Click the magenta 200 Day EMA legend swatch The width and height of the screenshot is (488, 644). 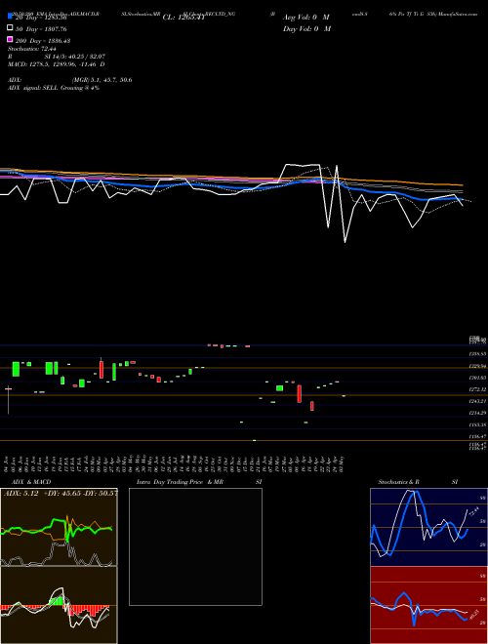[x=11, y=40]
